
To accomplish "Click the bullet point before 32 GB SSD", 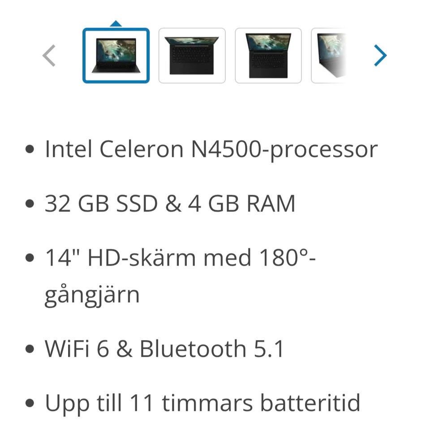I will (x=30, y=205).
